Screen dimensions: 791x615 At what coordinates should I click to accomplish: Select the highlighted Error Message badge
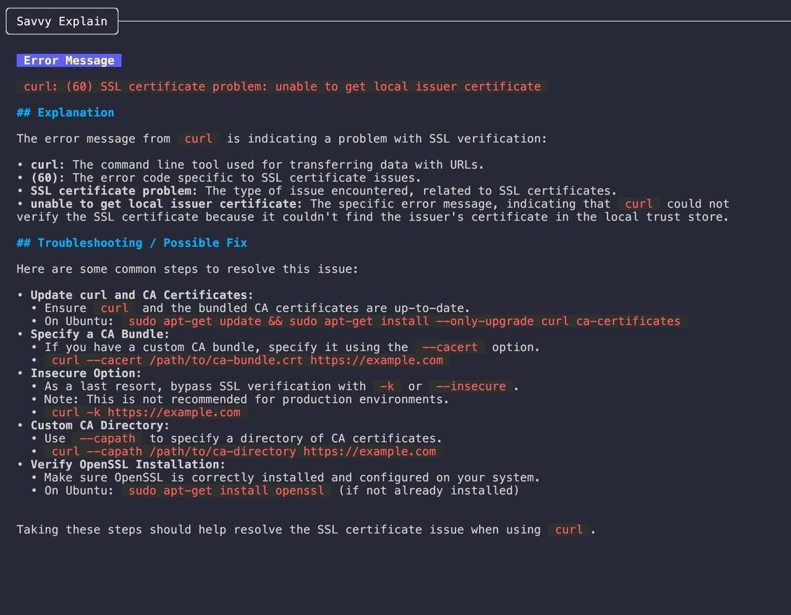coord(69,61)
